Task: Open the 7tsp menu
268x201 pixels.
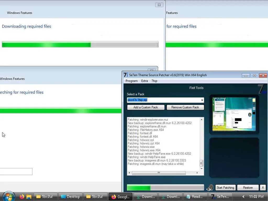Action: 154,81
